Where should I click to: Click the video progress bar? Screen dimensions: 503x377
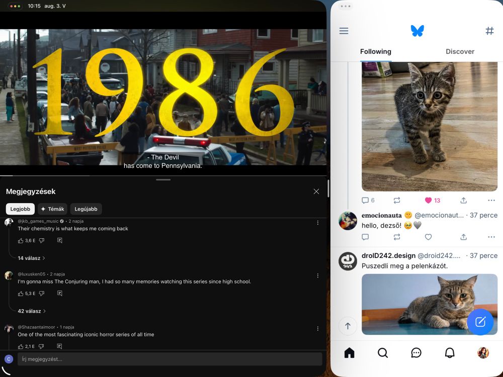tap(163, 175)
